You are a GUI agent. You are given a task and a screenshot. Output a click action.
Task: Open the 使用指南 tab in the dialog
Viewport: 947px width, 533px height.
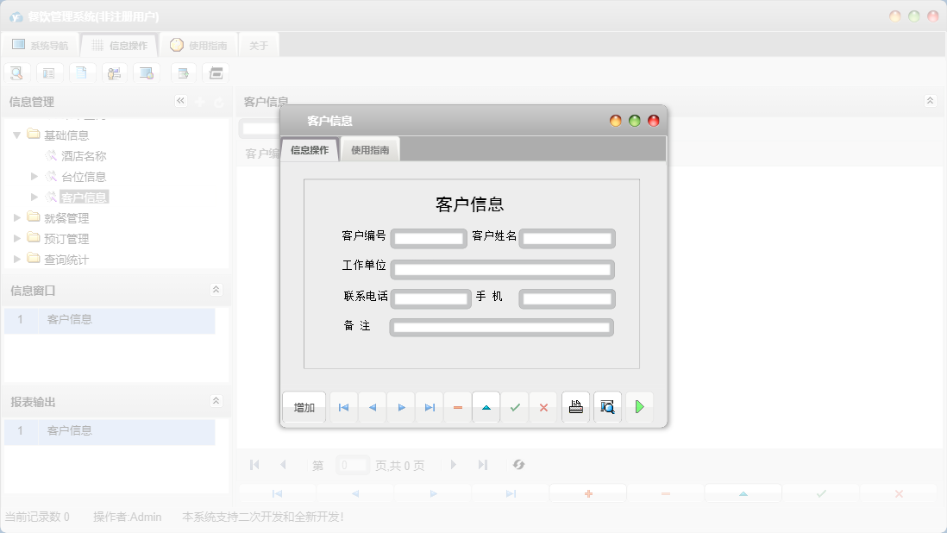point(370,147)
